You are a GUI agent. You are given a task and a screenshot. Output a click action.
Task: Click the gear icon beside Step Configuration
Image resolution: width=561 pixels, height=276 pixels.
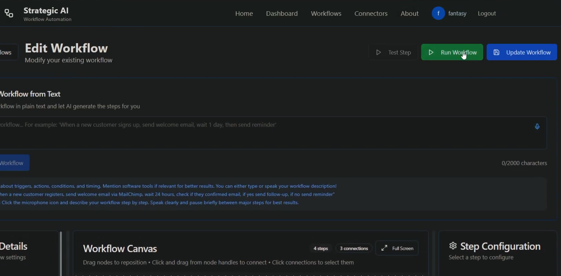pos(453,246)
